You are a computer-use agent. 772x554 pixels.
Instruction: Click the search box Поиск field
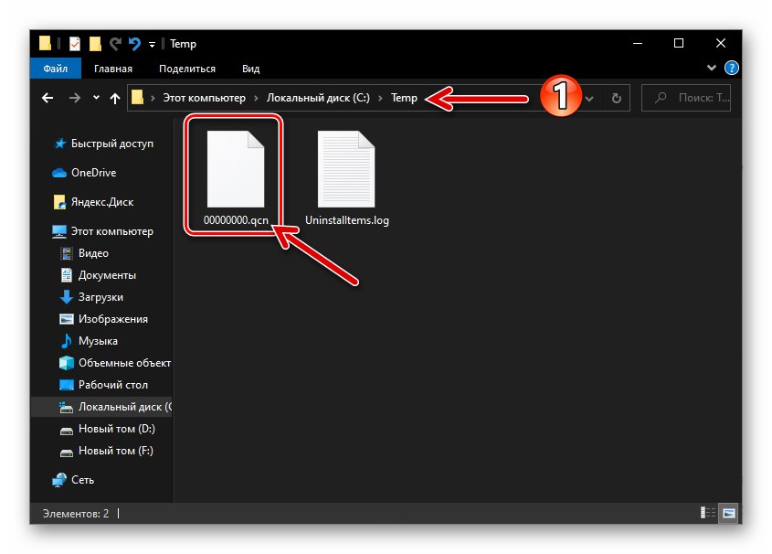coord(686,98)
